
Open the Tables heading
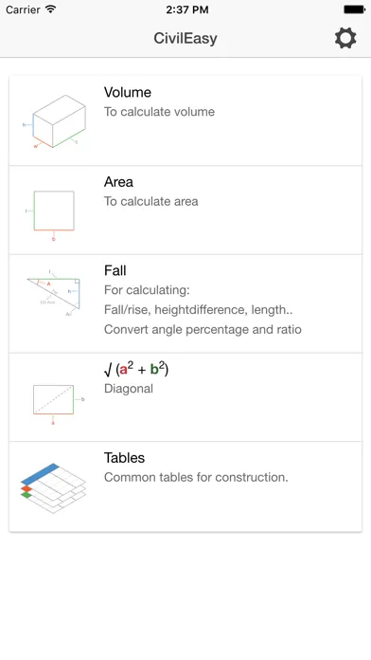point(124,458)
